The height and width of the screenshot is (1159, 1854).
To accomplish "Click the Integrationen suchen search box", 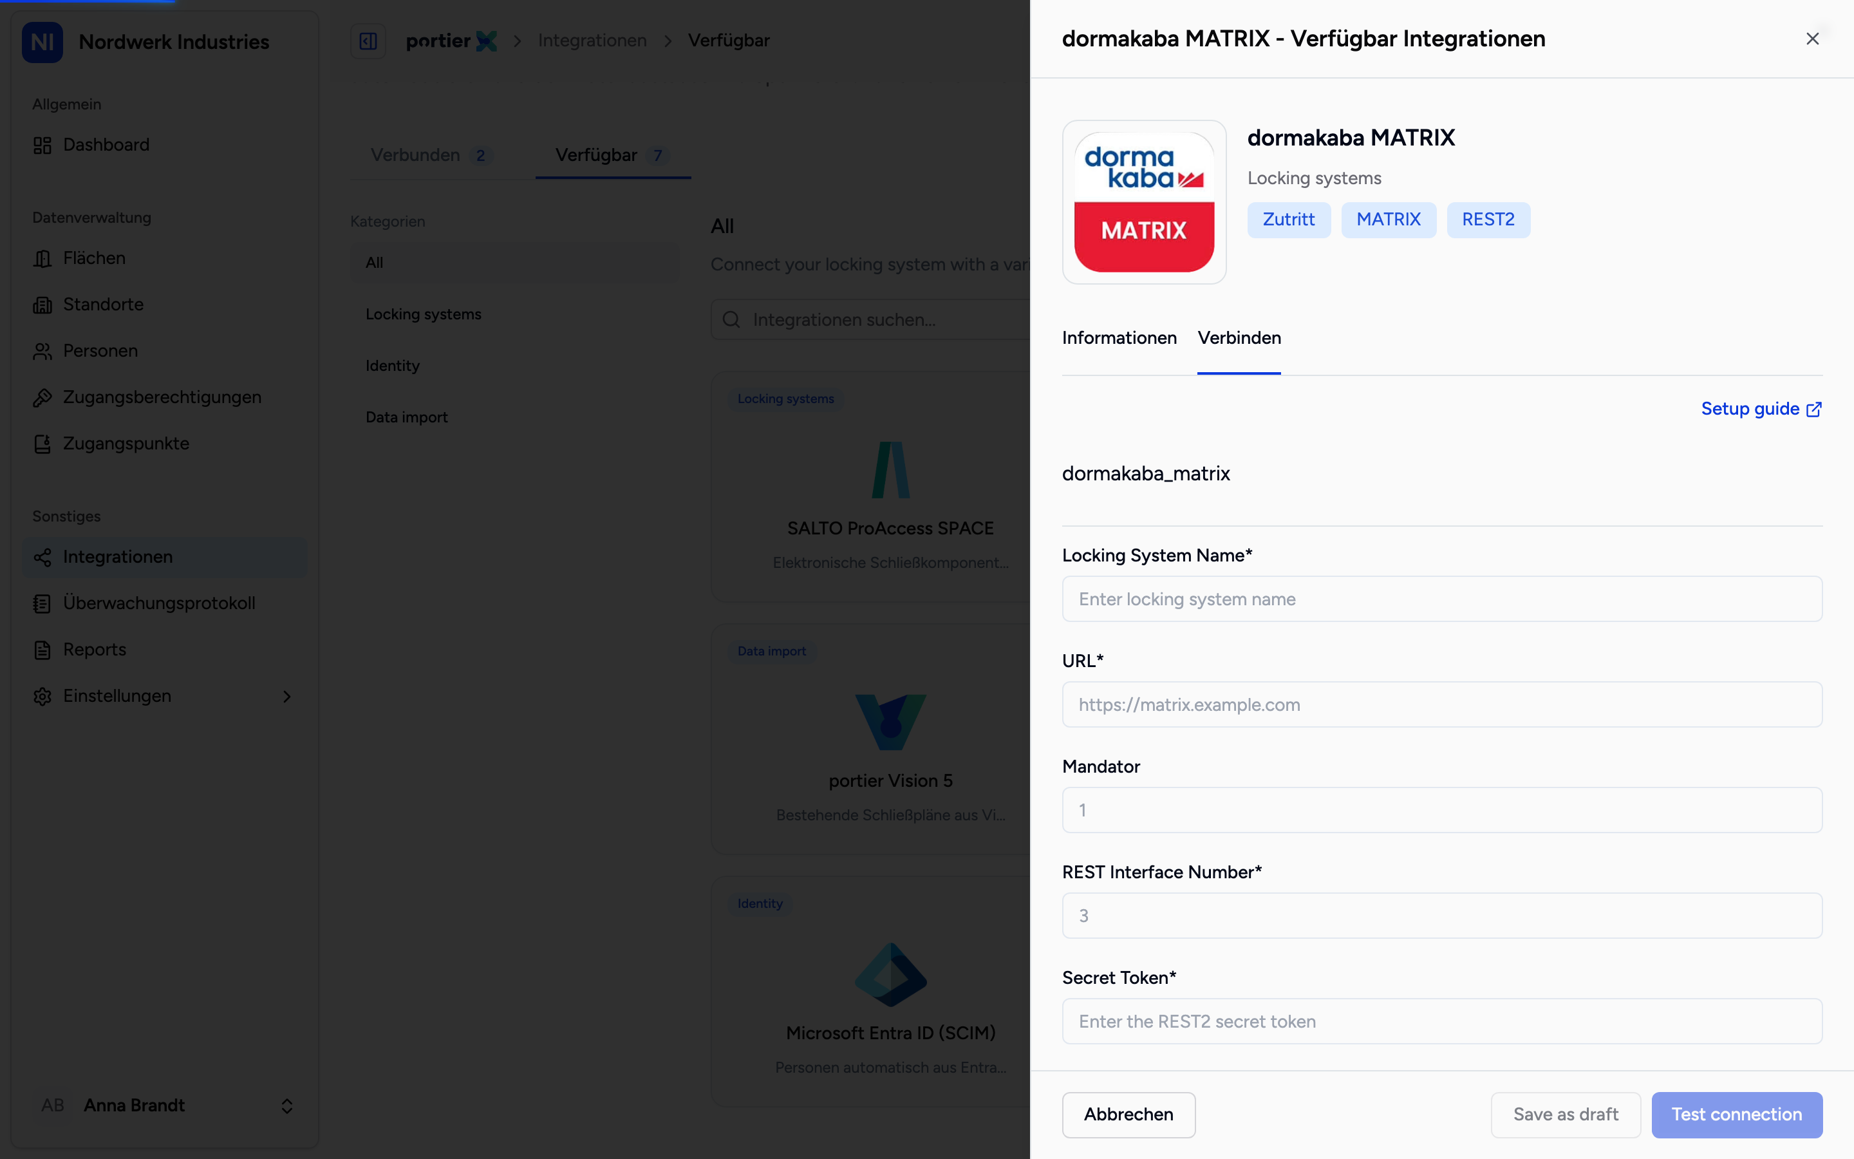I will point(870,319).
